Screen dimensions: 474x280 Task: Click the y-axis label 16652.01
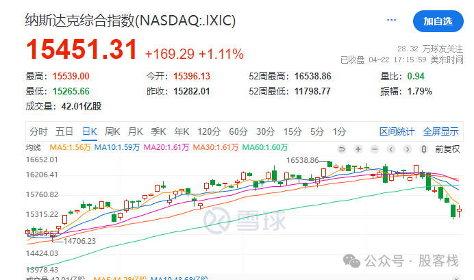[x=42, y=160]
